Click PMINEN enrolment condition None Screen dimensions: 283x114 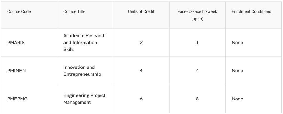pyautogui.click(x=237, y=71)
